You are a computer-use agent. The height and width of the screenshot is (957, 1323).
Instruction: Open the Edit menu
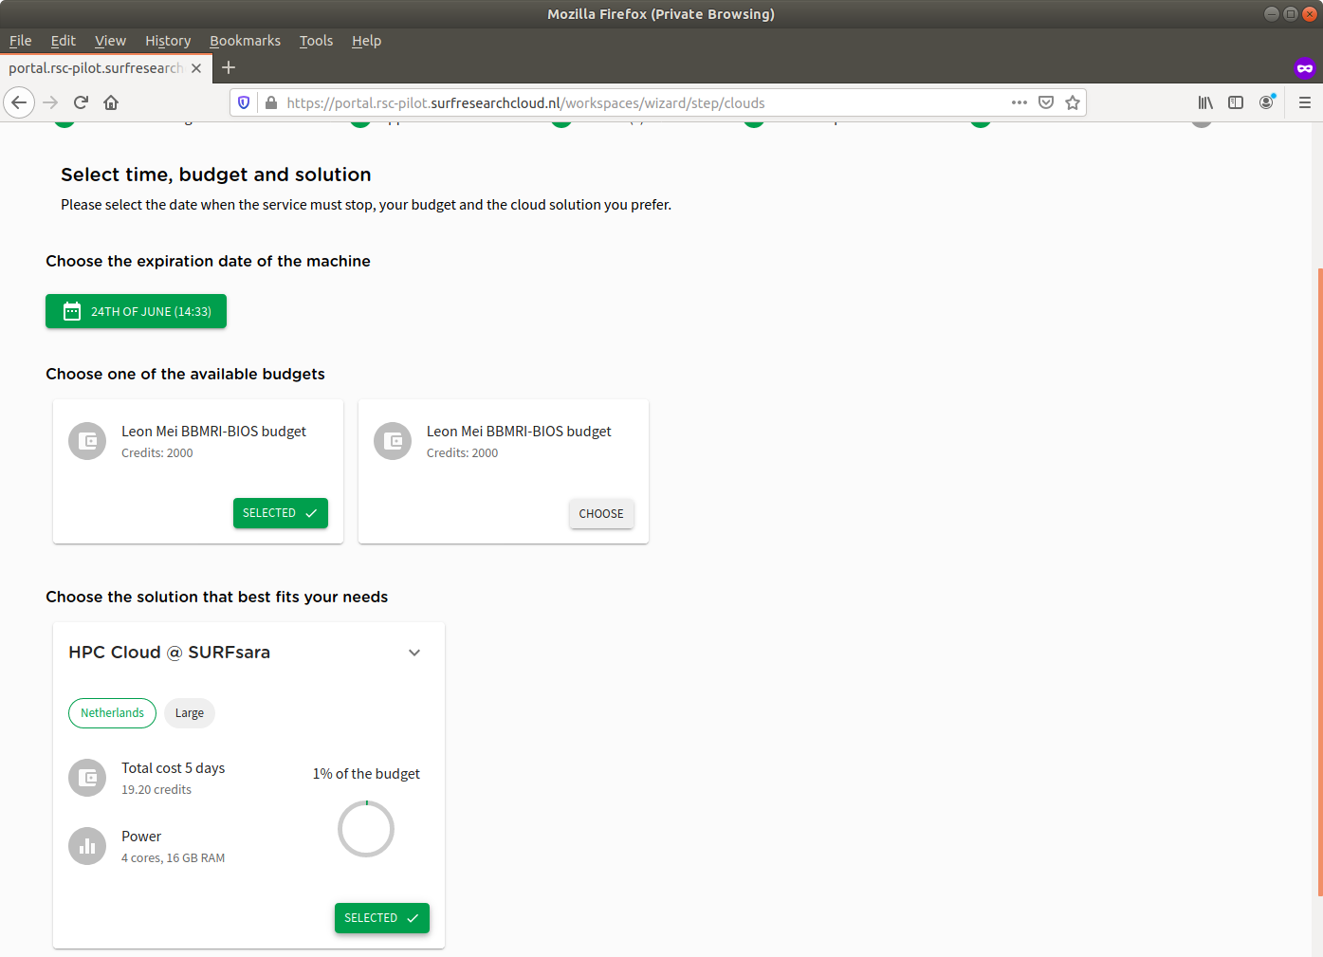(63, 41)
